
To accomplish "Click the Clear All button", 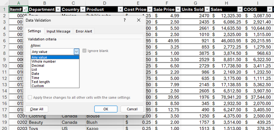I will (x=37, y=109).
